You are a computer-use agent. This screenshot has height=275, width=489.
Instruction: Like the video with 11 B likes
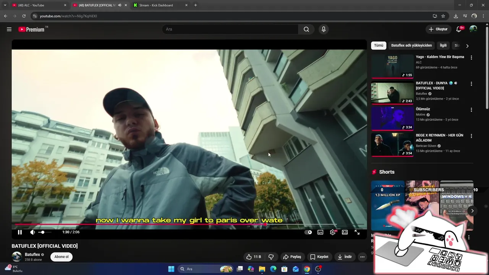click(x=254, y=257)
